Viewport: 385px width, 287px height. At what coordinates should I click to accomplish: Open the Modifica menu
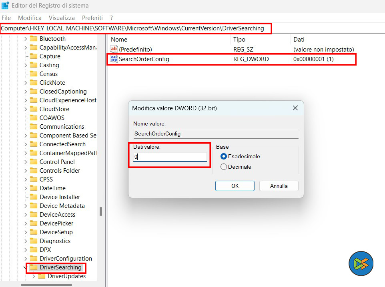tap(30, 18)
